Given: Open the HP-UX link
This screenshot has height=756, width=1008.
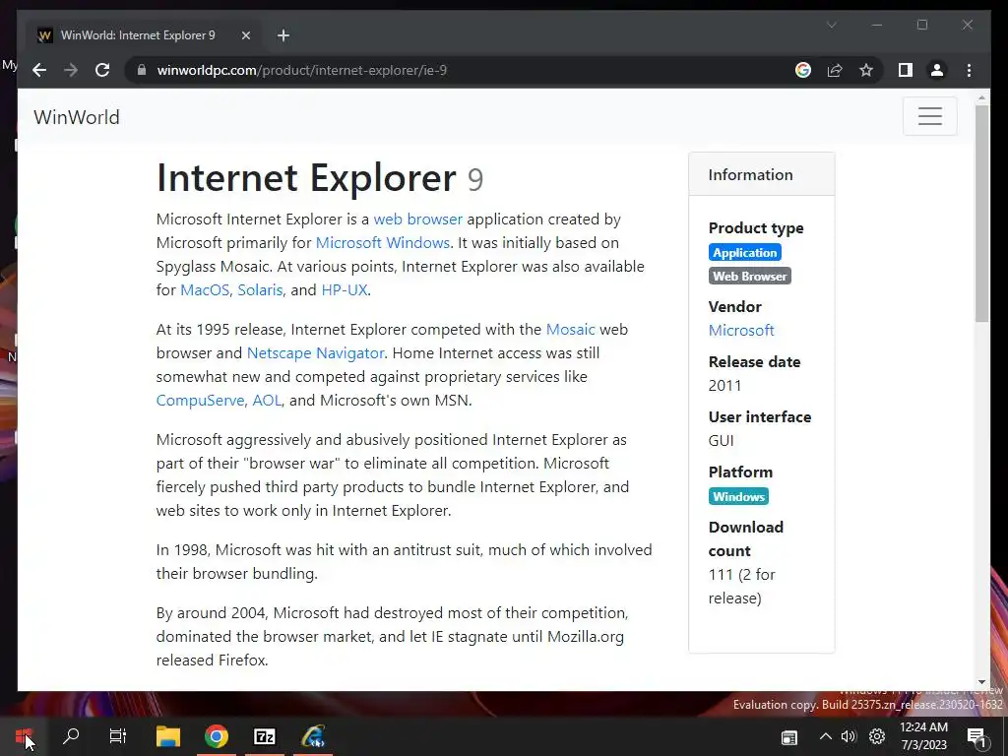Looking at the screenshot, I should (x=344, y=290).
